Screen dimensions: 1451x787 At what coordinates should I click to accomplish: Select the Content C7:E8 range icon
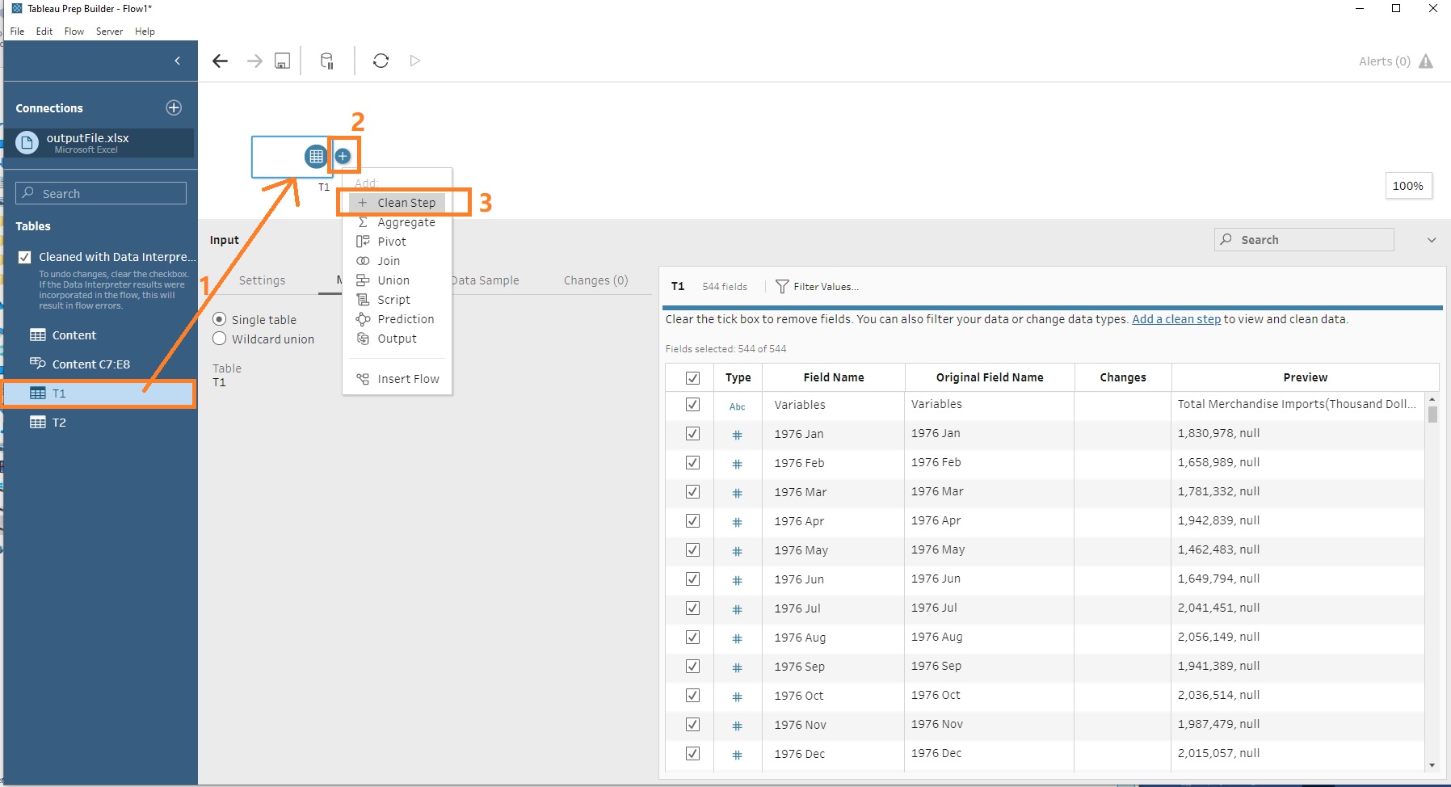38,364
